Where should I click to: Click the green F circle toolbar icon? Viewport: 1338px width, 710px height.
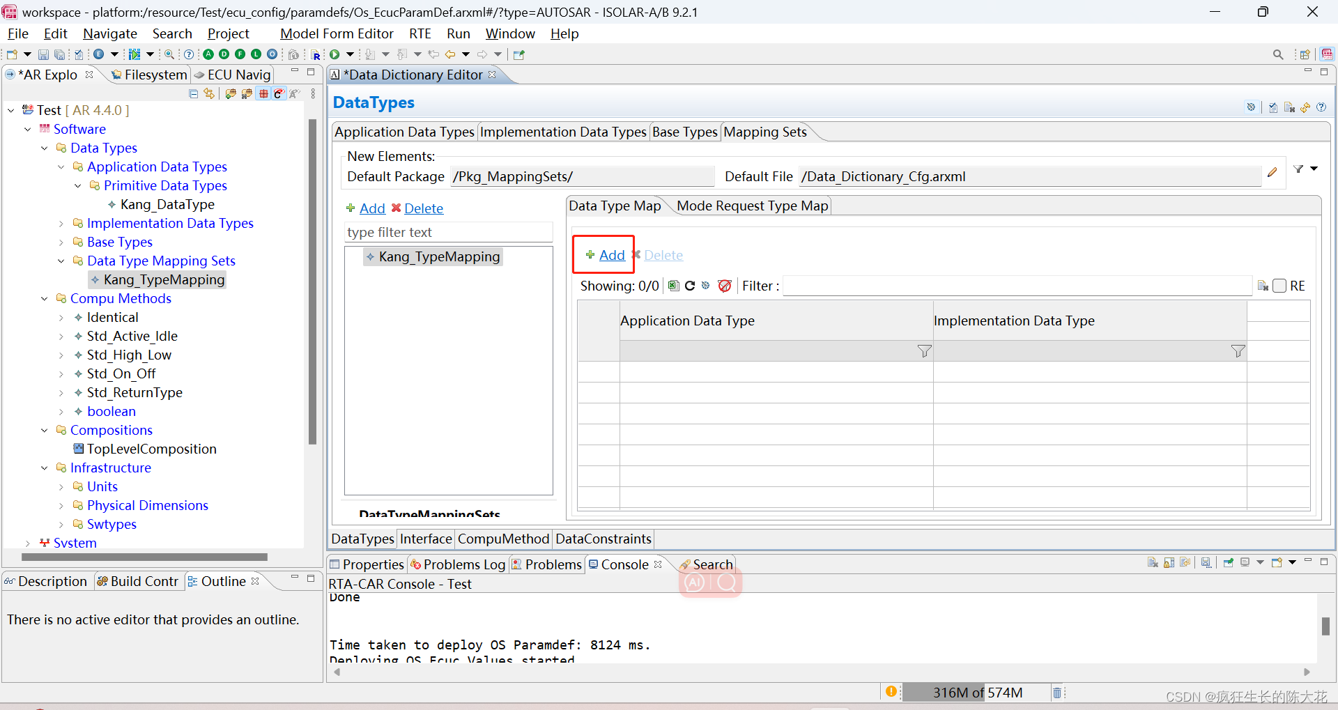(x=240, y=54)
